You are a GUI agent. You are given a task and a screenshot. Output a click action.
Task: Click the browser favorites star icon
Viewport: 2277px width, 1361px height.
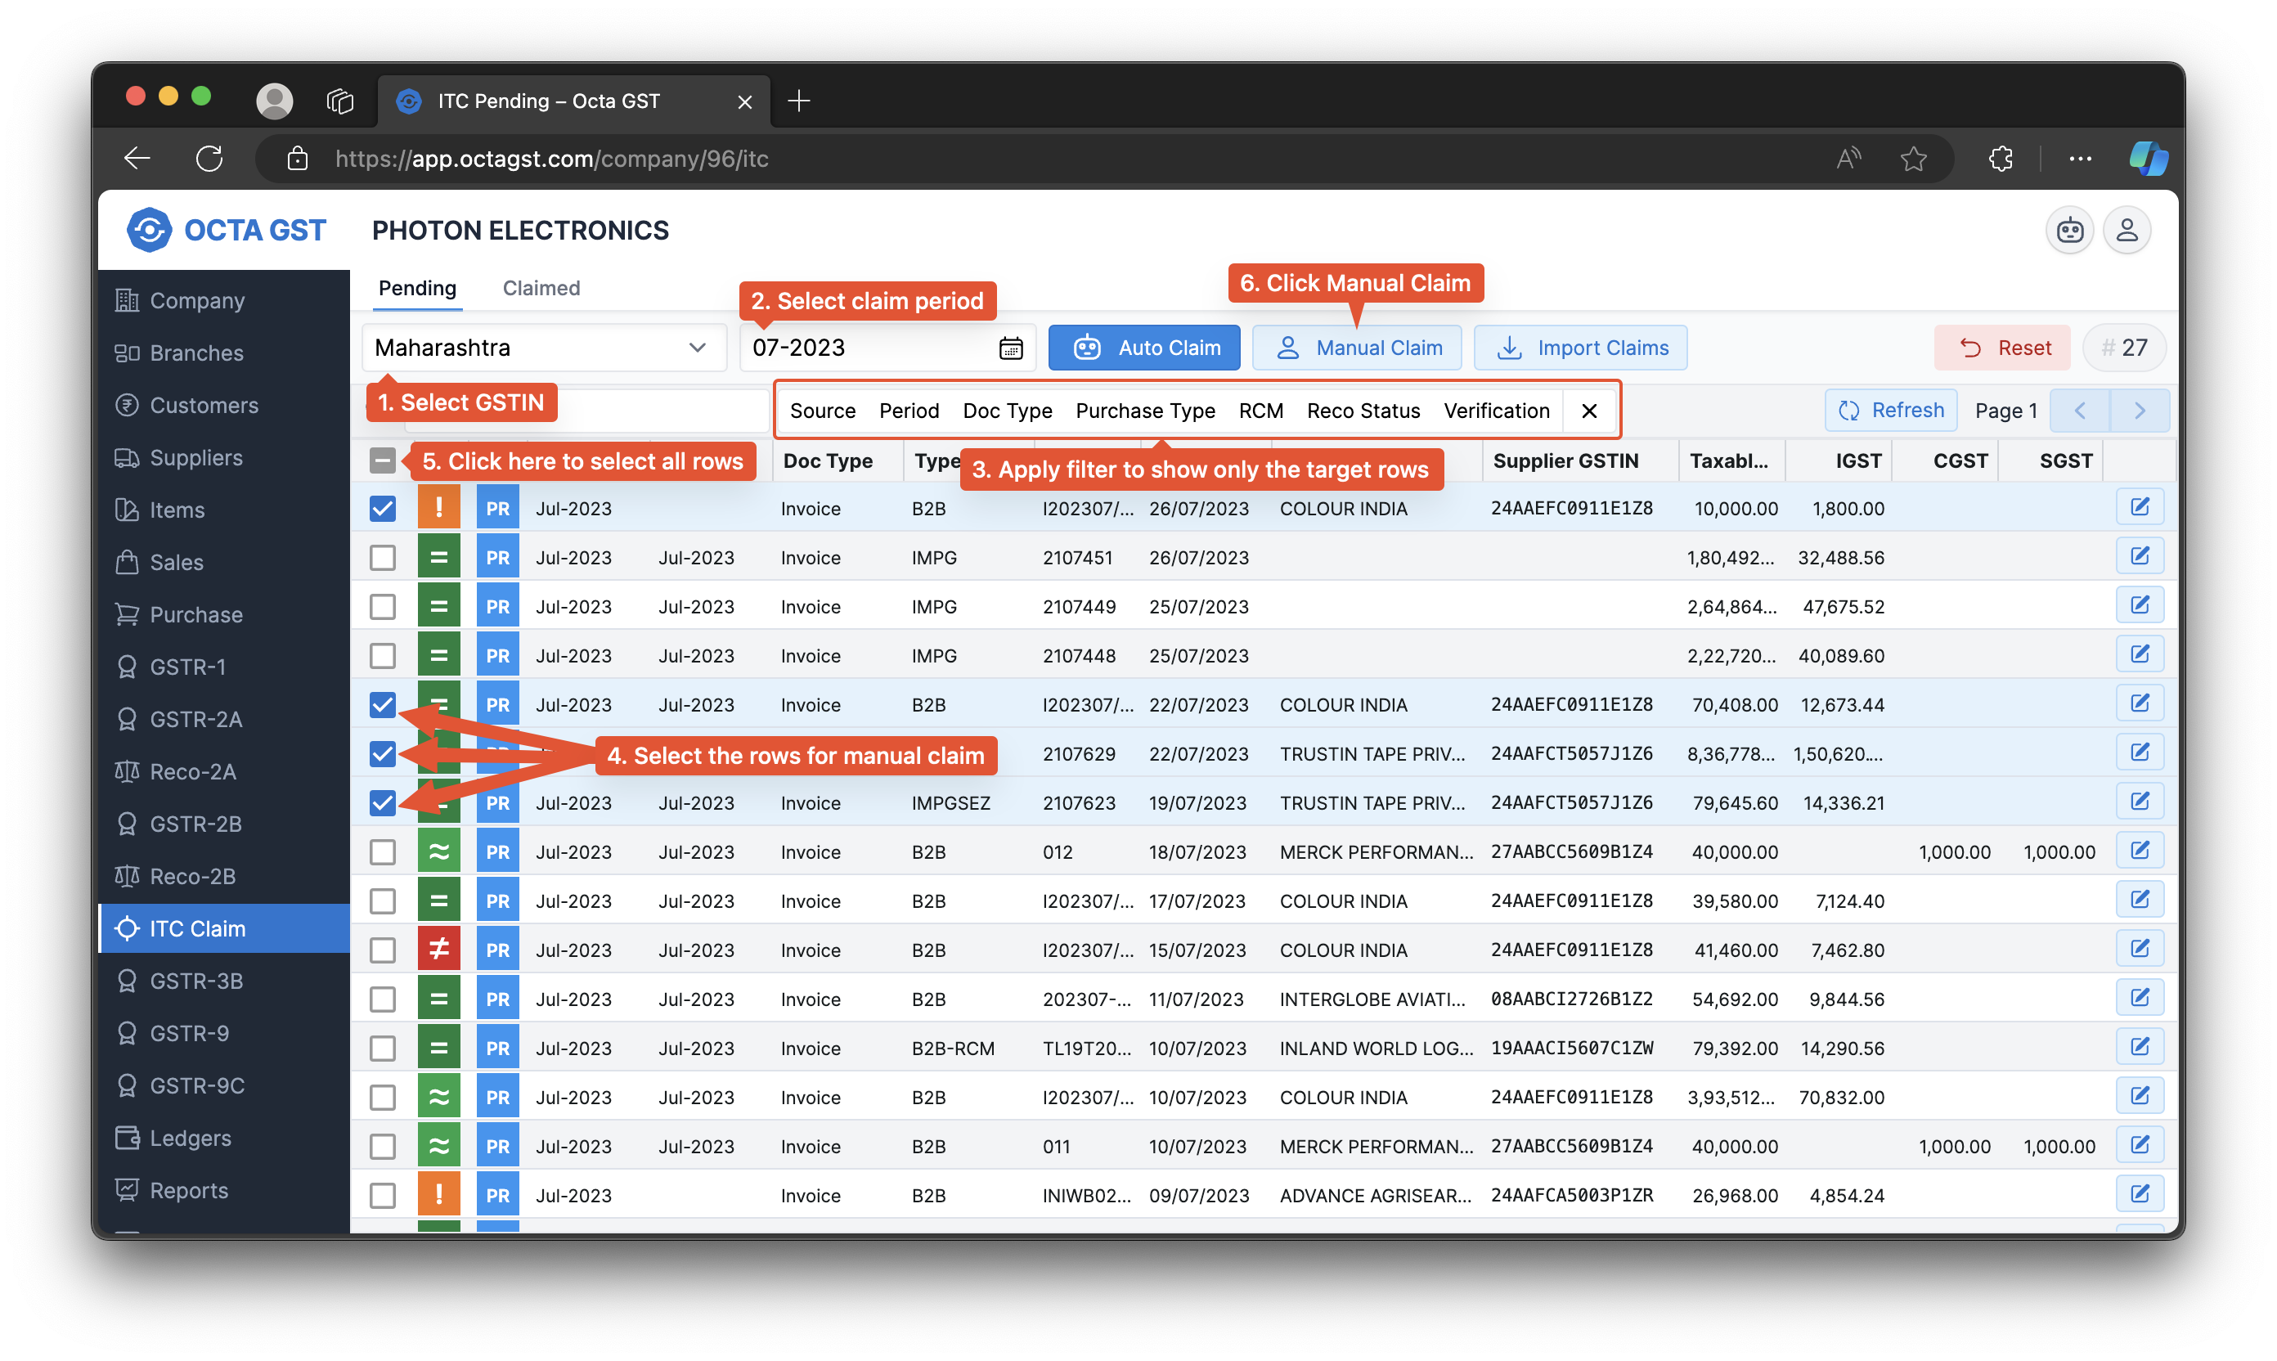(x=1913, y=159)
